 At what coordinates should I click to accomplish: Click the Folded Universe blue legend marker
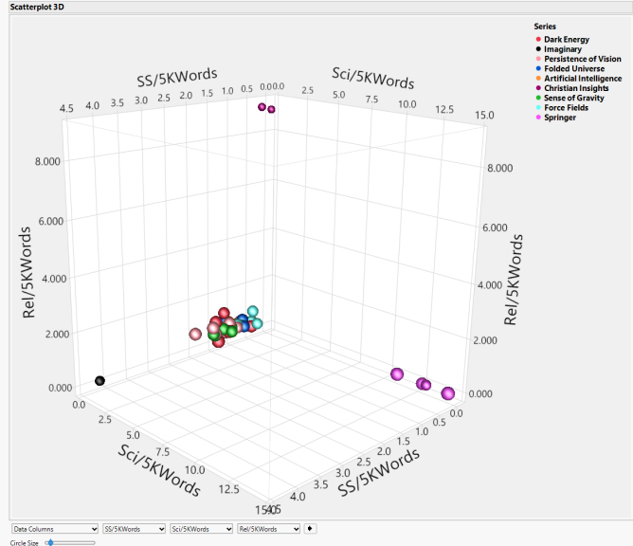point(538,68)
